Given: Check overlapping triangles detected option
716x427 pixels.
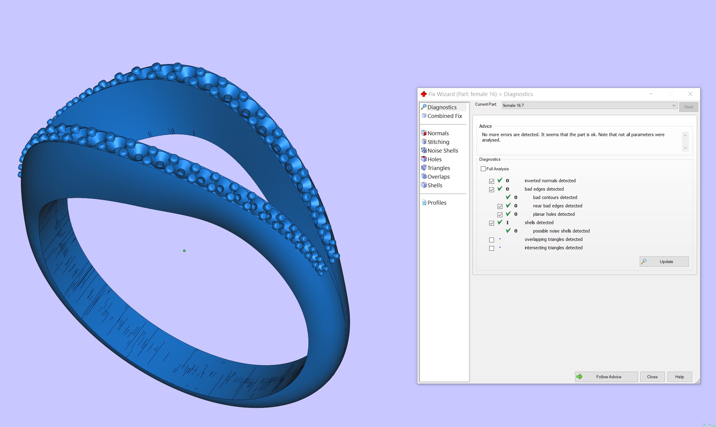Looking at the screenshot, I should [491, 240].
